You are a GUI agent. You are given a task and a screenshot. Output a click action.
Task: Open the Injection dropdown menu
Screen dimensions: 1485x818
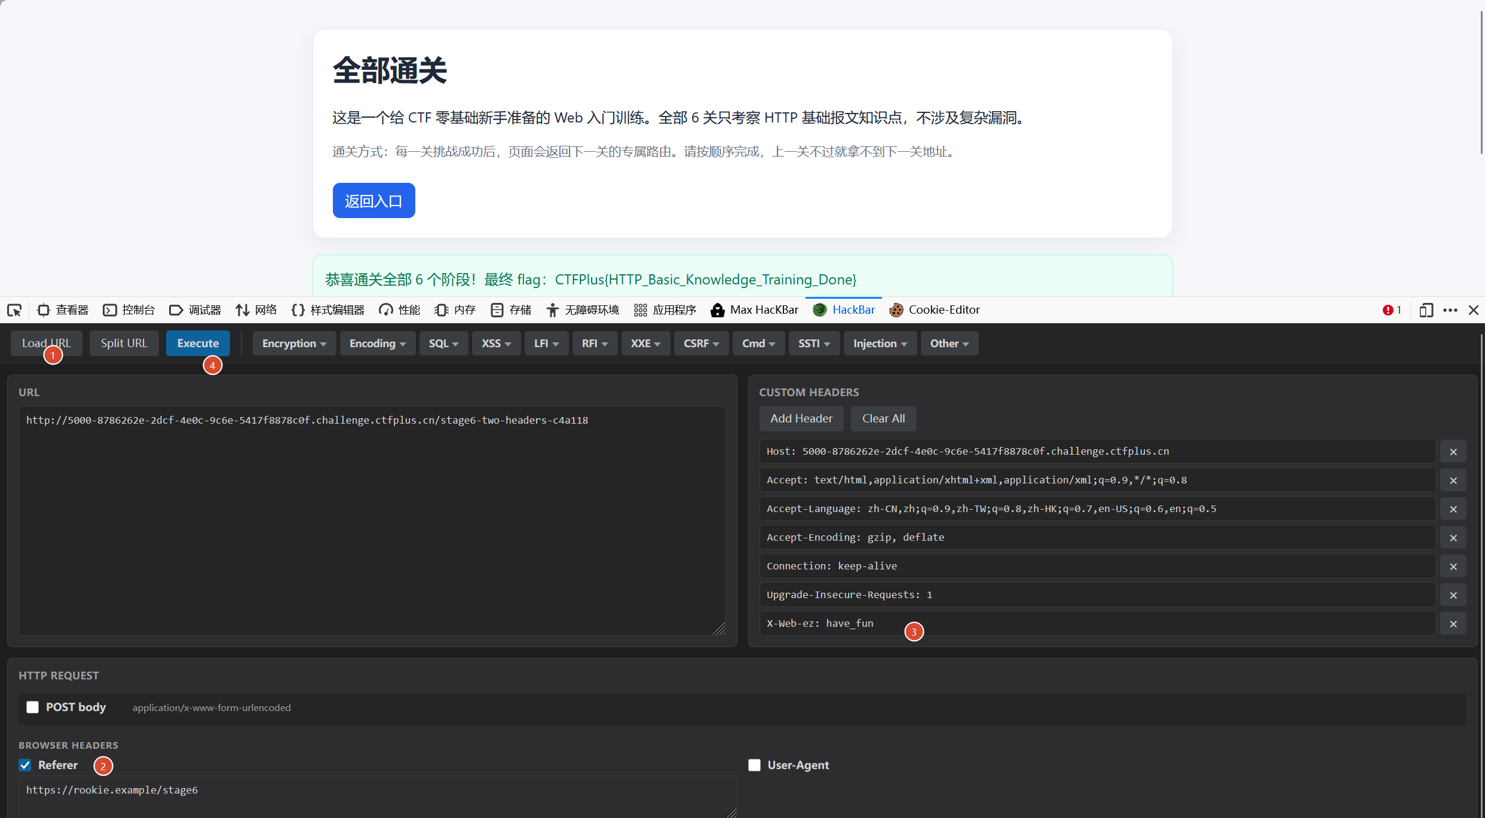tap(880, 344)
